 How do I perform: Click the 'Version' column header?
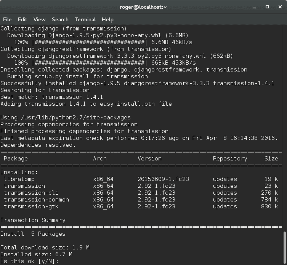(x=150, y=159)
